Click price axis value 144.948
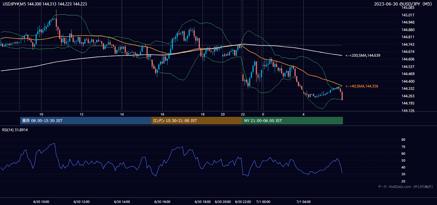Image resolution: width=437 pixels, height=205 pixels. tap(408, 22)
